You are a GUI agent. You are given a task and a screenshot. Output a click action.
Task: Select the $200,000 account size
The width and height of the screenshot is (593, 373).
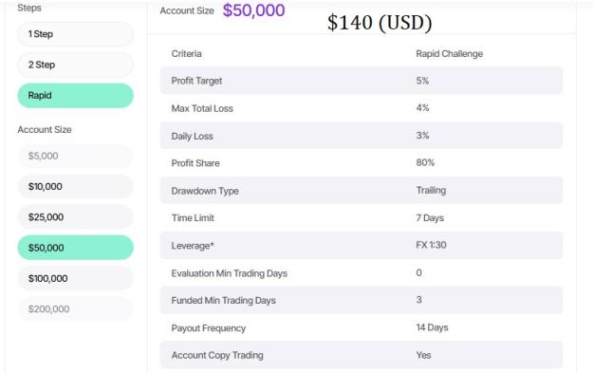point(75,309)
